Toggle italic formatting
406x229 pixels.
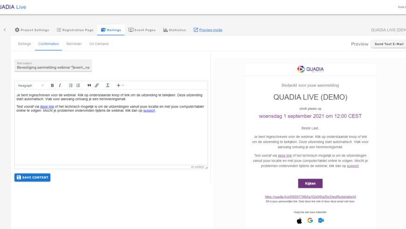click(60, 86)
